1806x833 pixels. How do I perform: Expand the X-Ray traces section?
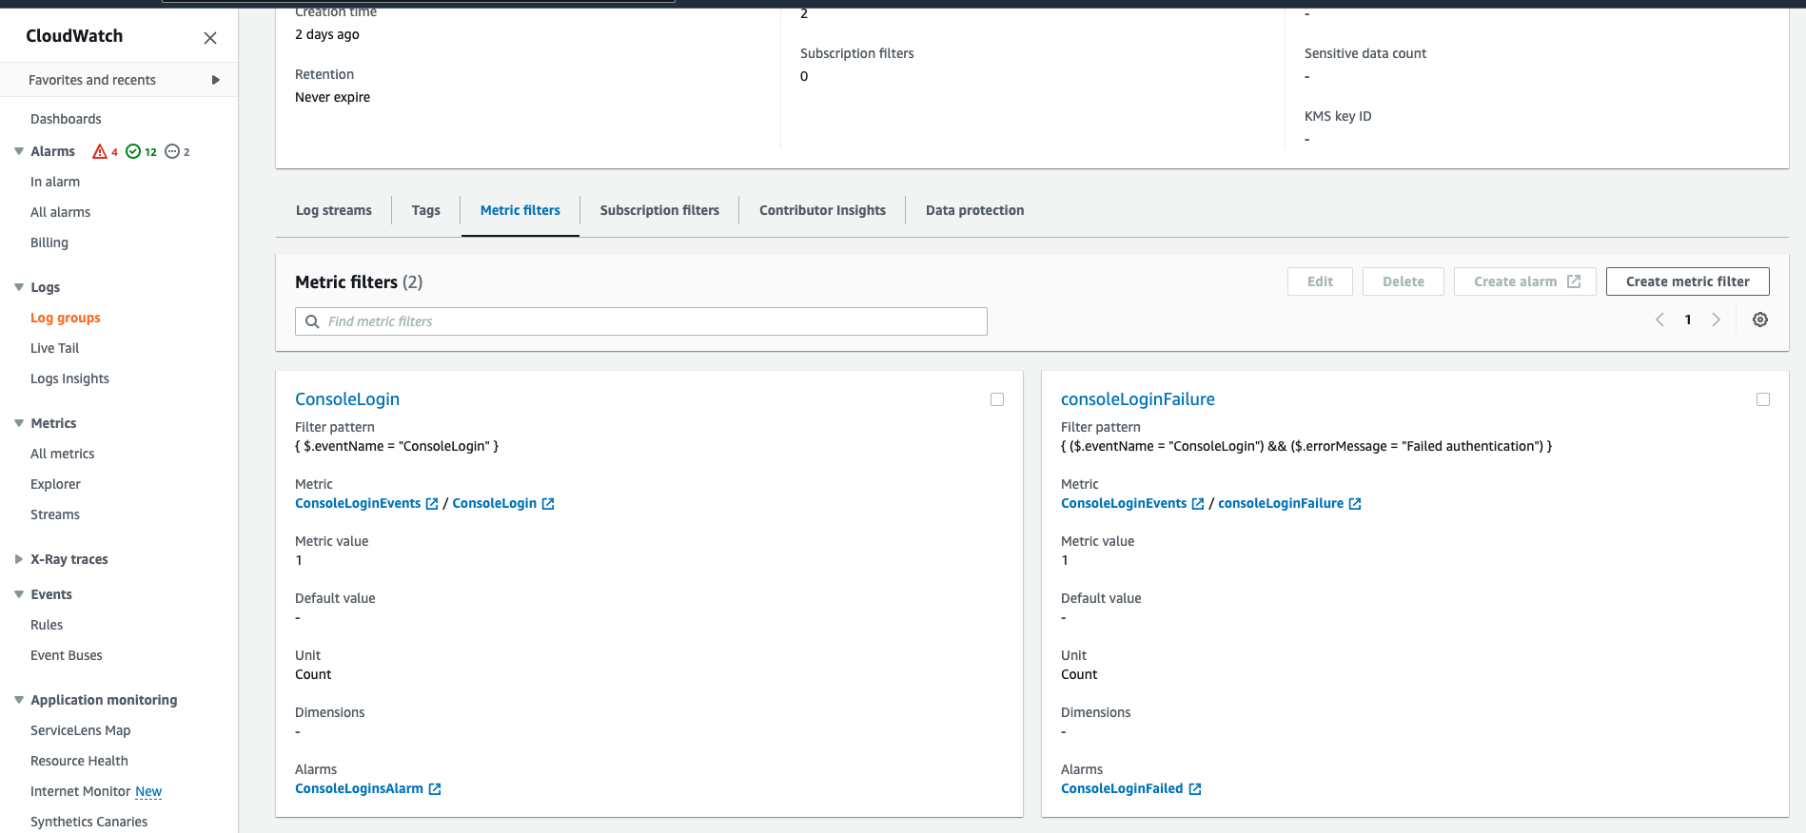pos(19,559)
